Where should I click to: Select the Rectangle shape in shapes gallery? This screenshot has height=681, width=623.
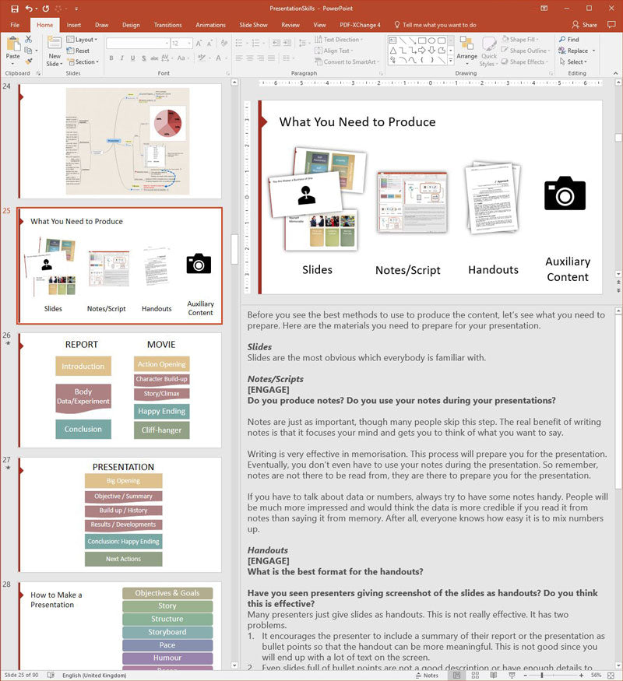point(422,40)
